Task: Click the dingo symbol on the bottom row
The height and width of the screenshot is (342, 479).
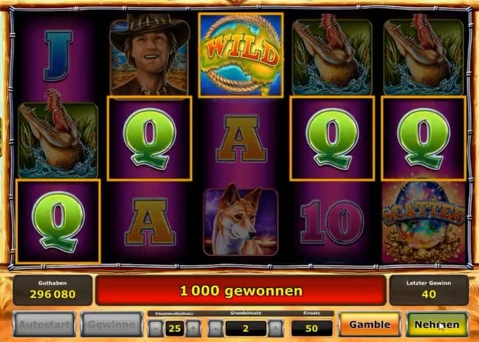Action: pos(241,222)
